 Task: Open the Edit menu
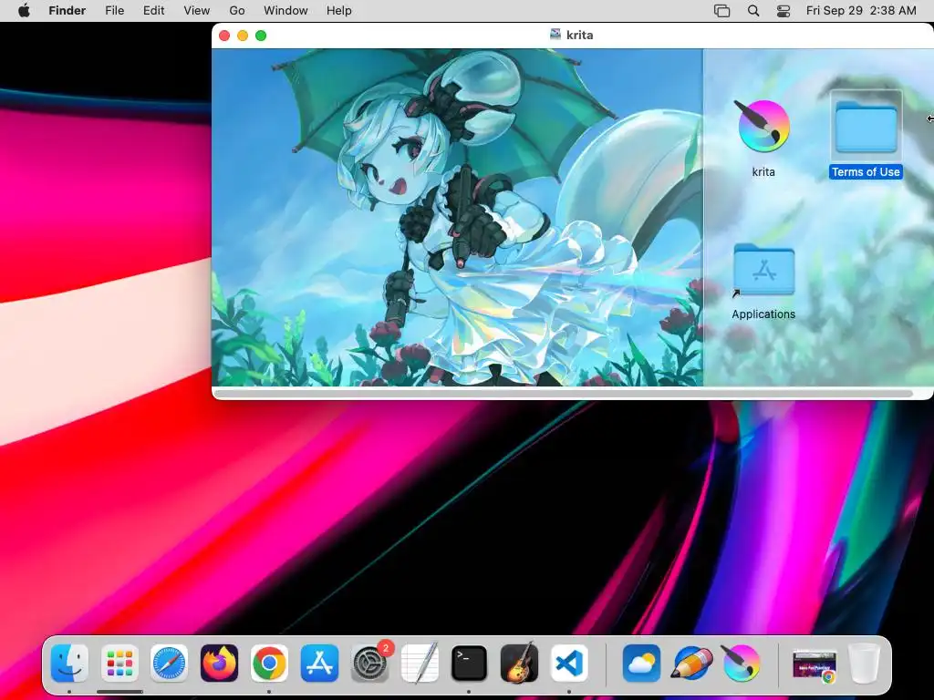[153, 11]
